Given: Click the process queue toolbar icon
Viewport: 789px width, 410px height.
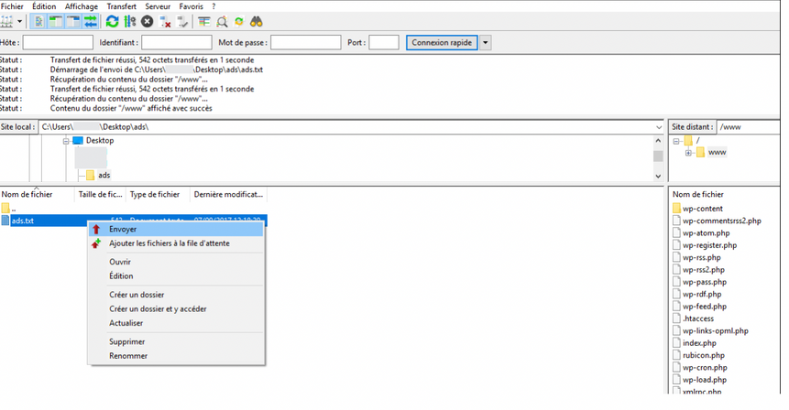Looking at the screenshot, I should point(129,21).
